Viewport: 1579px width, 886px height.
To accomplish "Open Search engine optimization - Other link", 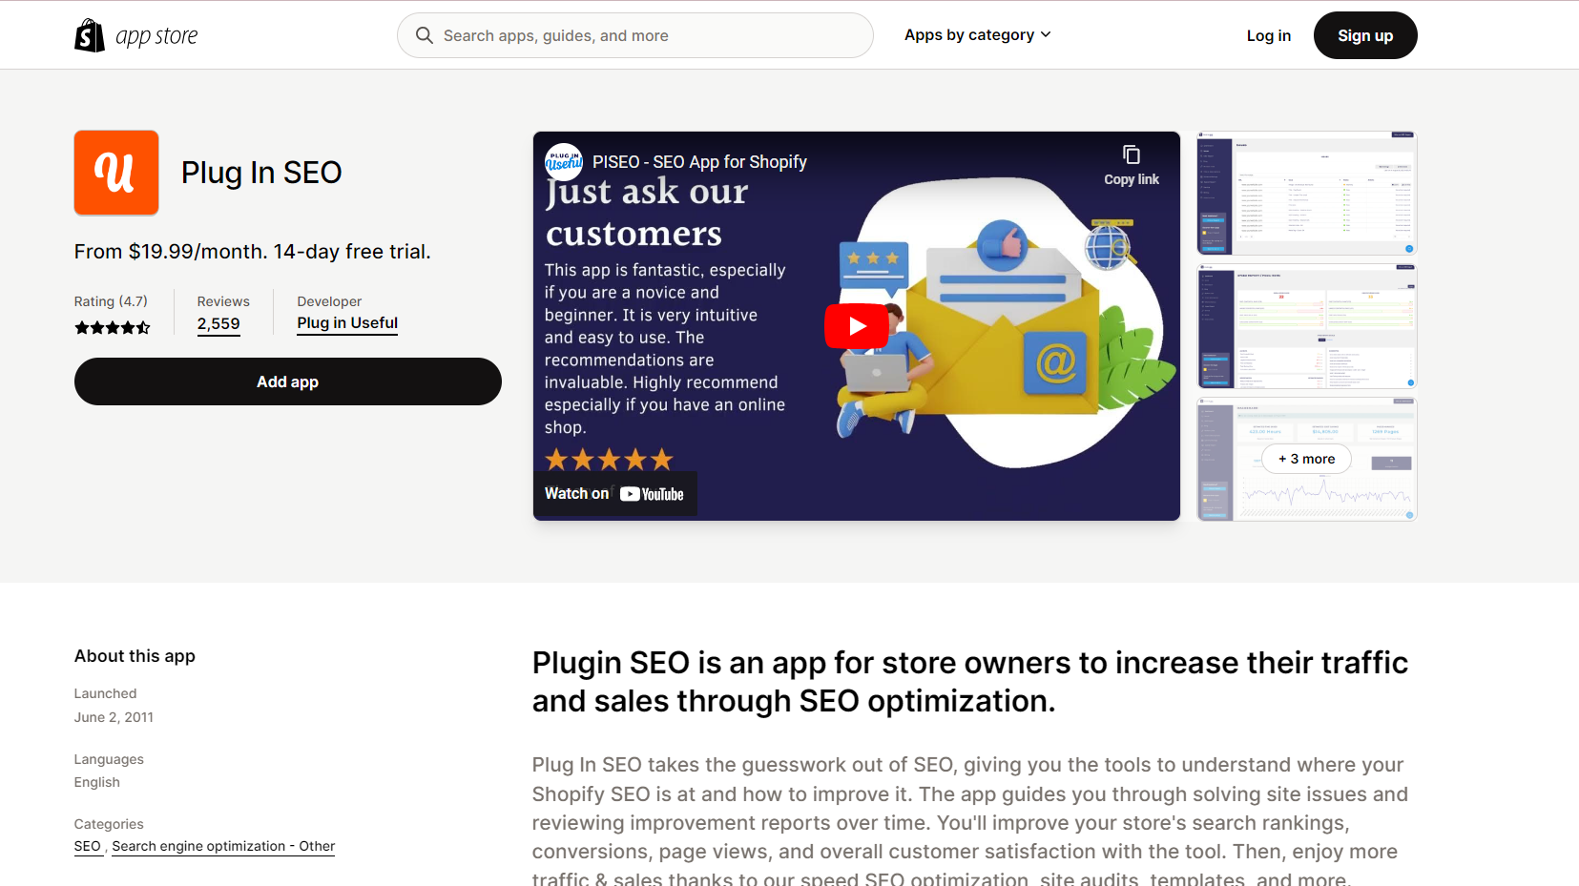I will [223, 847].
